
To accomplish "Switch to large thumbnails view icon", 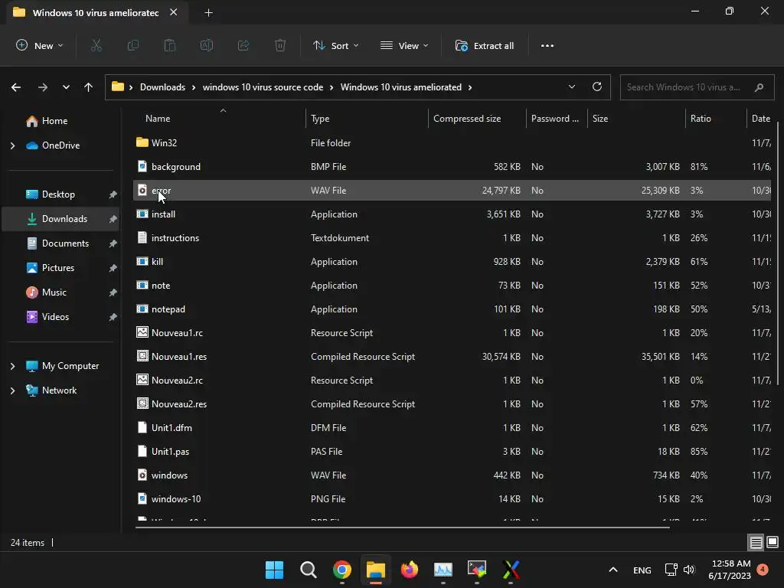I will point(773,542).
